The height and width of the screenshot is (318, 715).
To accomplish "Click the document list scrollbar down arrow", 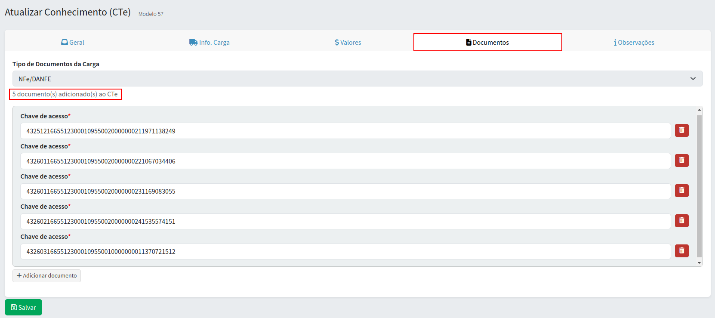I will [699, 262].
